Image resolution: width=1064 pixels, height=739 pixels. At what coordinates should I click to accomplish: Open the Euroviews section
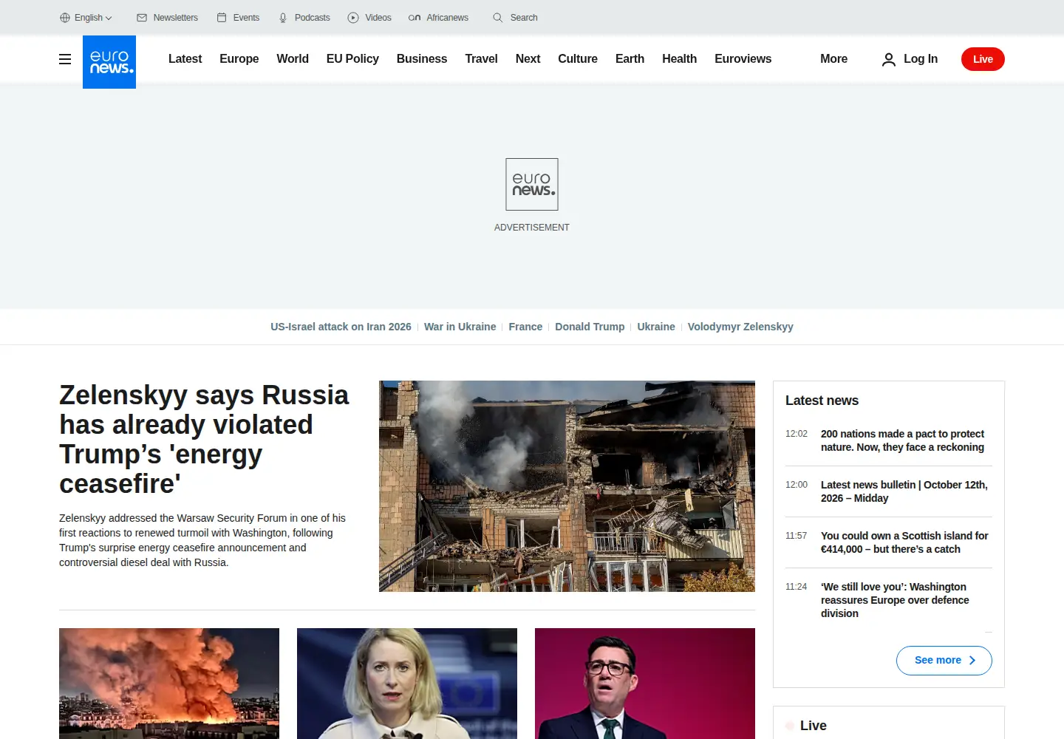click(x=743, y=59)
